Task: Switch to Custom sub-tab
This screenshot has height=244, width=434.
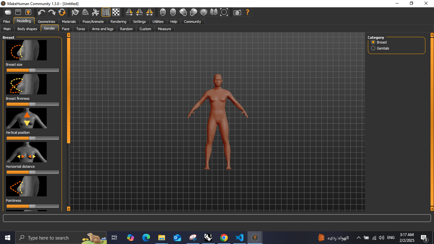Action: [x=146, y=29]
